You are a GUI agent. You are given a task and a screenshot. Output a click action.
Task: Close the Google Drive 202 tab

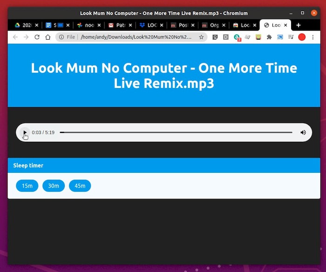click(x=37, y=25)
